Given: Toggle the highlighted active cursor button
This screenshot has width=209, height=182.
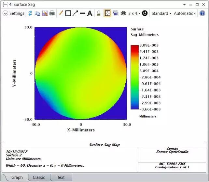Looking at the screenshot, I should [x=107, y=13].
